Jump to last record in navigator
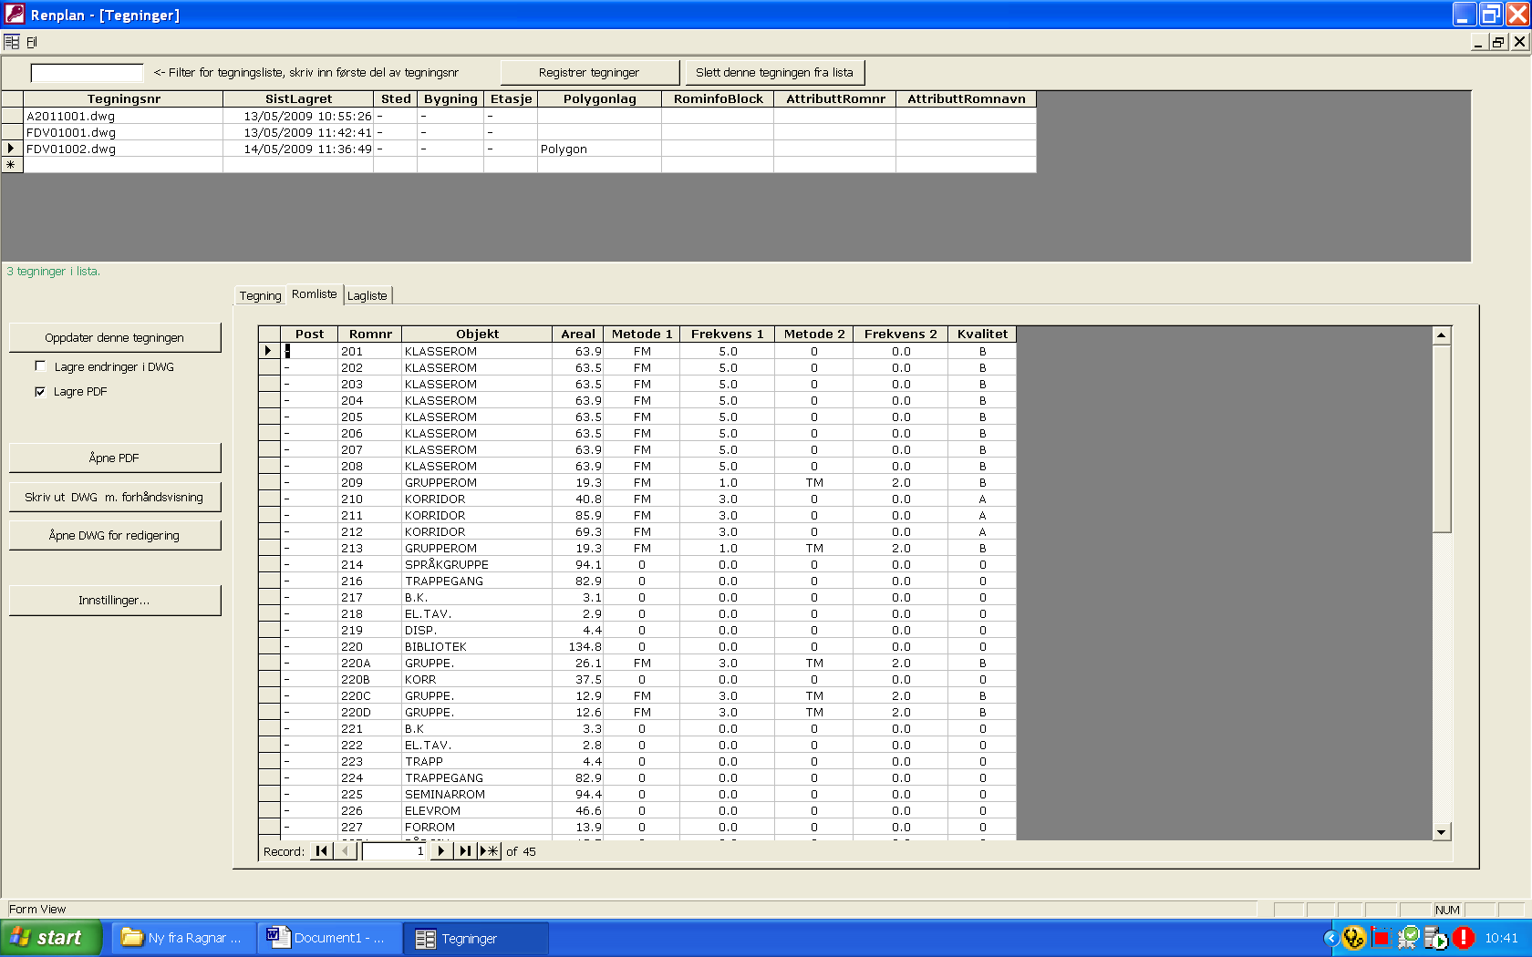Screen dimensions: 1532x957 coord(466,851)
